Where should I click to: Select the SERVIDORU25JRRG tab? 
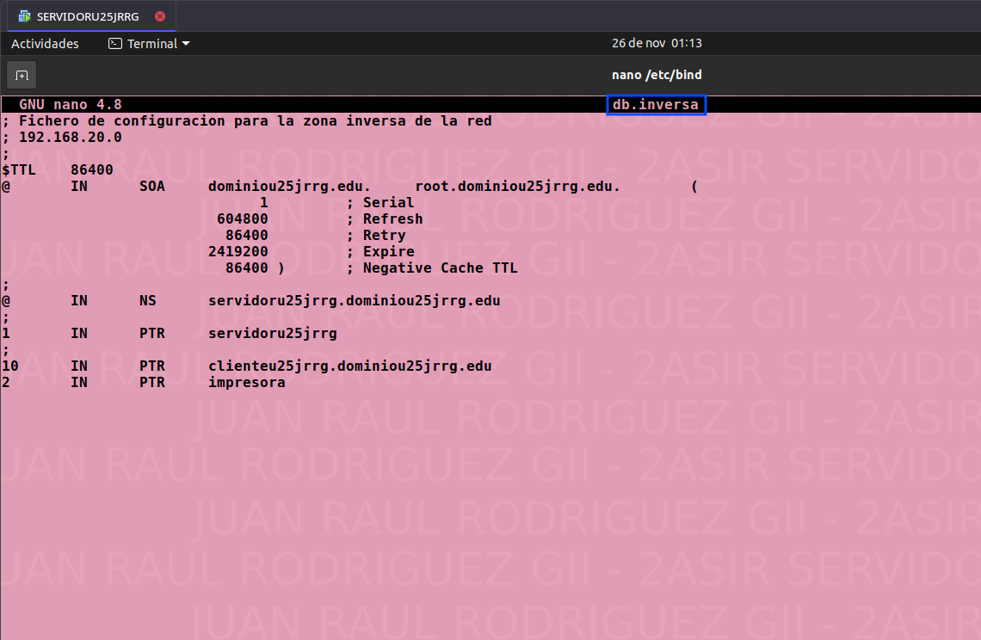tap(91, 16)
